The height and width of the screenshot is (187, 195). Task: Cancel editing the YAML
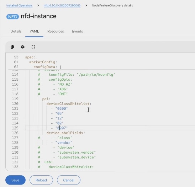coord(69,180)
